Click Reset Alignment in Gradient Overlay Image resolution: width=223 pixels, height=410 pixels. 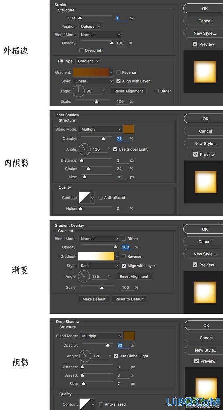pyautogui.click(x=134, y=276)
